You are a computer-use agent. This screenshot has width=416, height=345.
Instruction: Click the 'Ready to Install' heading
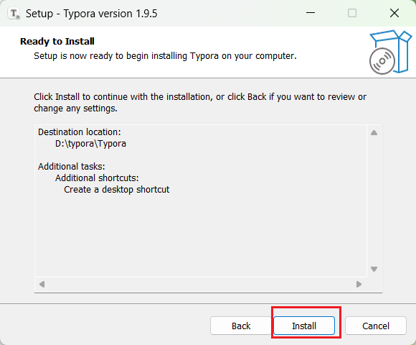57,41
